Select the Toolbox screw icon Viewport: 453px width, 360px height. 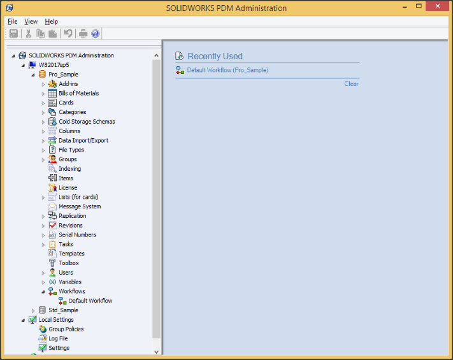52,263
